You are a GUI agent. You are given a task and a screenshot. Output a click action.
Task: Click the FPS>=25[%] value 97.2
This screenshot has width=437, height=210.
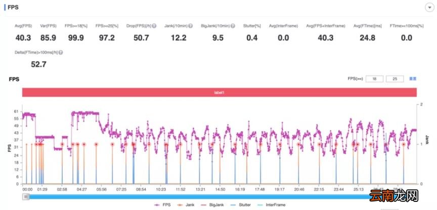[107, 38]
